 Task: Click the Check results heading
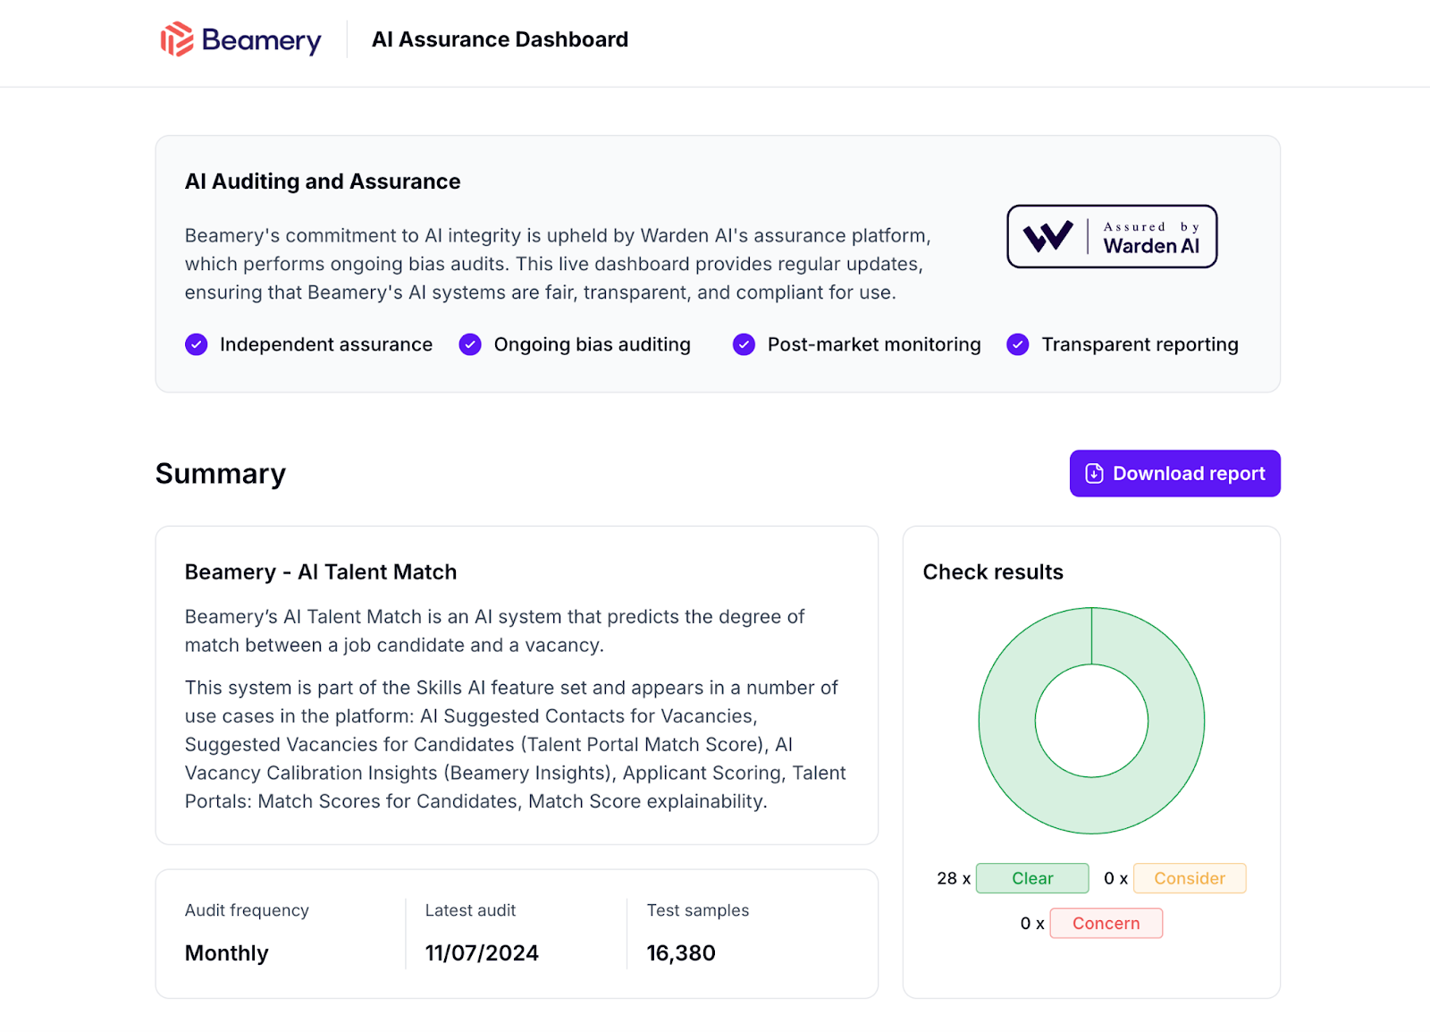coord(993,572)
